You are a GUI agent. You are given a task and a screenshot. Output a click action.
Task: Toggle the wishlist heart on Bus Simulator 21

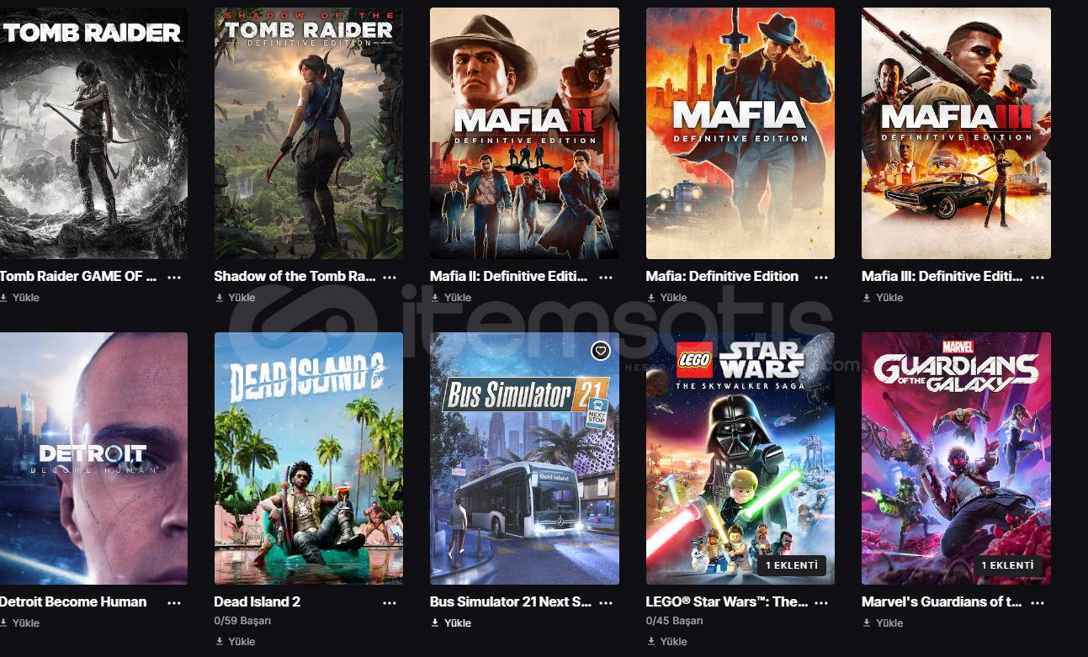pyautogui.click(x=600, y=351)
